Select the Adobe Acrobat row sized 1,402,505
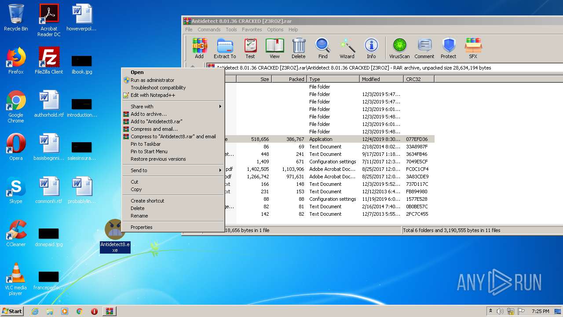Image resolution: width=563 pixels, height=317 pixels. 329,169
